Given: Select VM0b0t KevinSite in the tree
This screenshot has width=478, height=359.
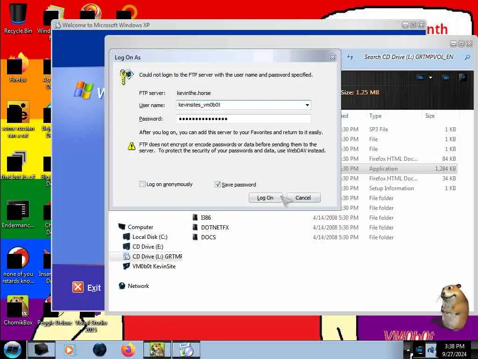Looking at the screenshot, I should click(x=154, y=266).
